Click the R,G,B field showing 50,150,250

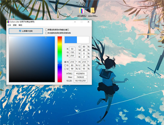pyautogui.click(x=80, y=81)
